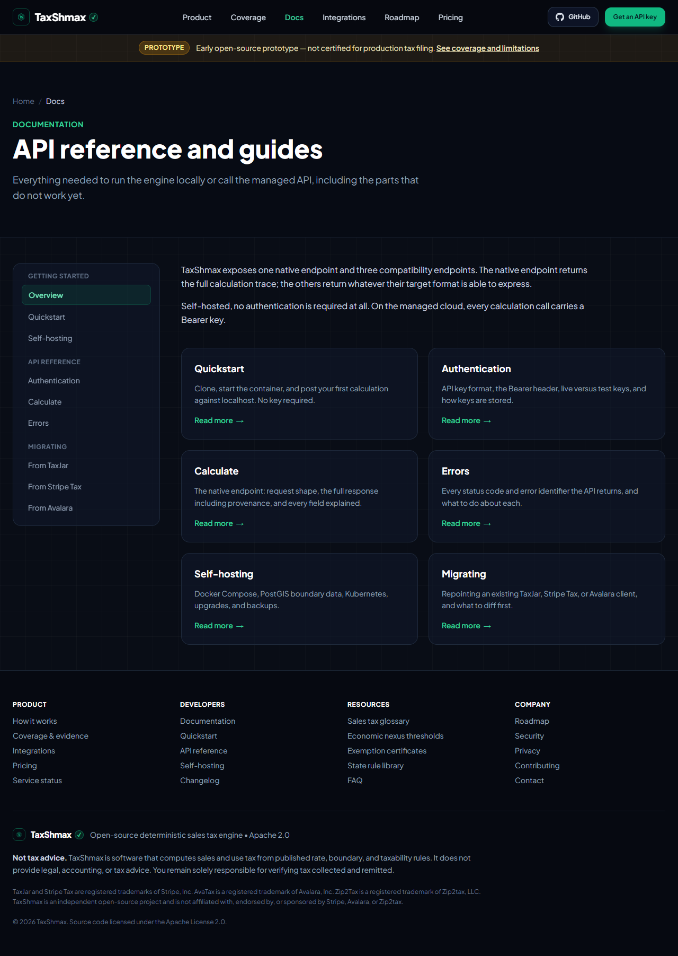Open Quickstart in the docs sidebar
The width and height of the screenshot is (678, 956).
point(86,317)
